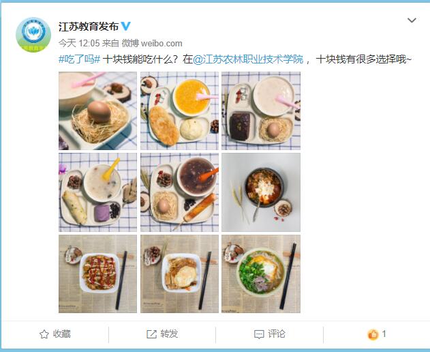
Task: Open the @江苏农林职业技术学院 mention link
Action: pos(248,59)
